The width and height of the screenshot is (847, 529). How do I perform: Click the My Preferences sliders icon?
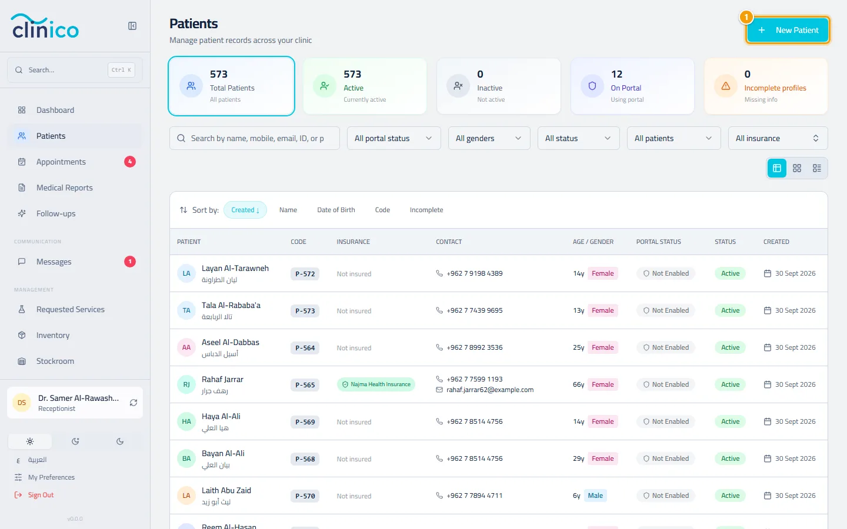tap(18, 477)
